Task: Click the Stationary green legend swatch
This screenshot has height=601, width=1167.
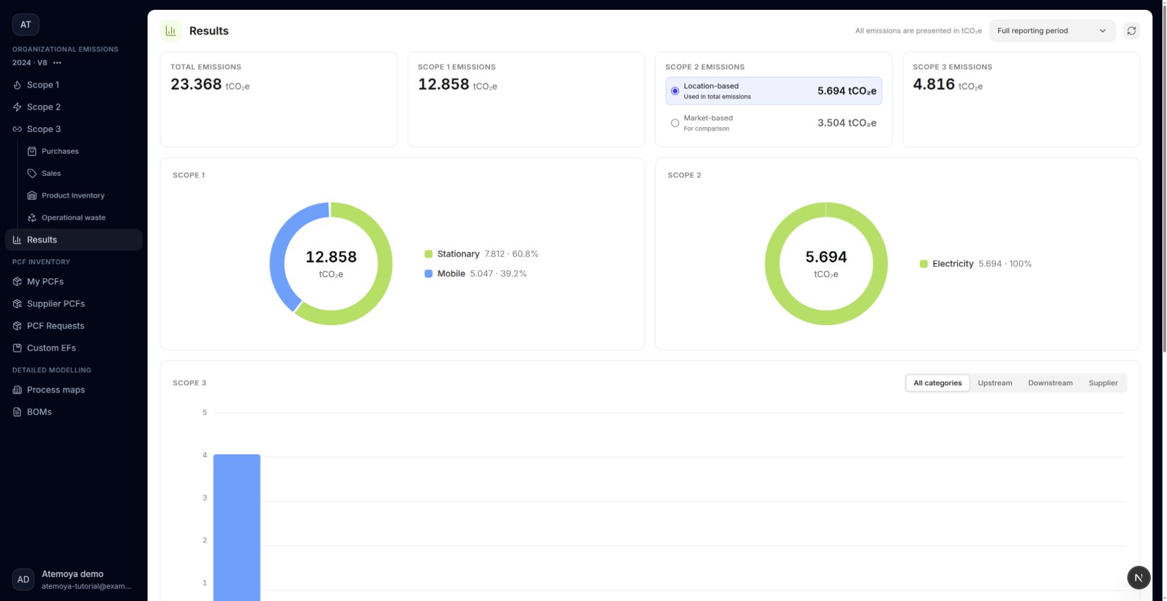Action: (x=428, y=254)
